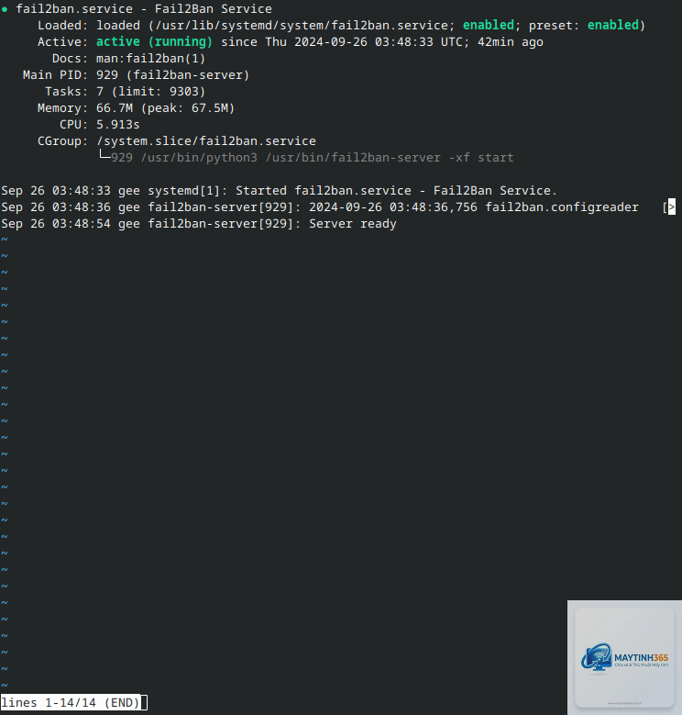Click the truncated-line '>' marker
Image resolution: width=682 pixels, height=715 pixels.
[672, 207]
